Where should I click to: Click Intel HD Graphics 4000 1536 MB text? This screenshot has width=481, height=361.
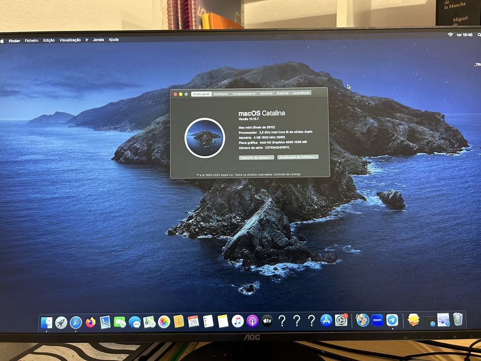pyautogui.click(x=283, y=142)
